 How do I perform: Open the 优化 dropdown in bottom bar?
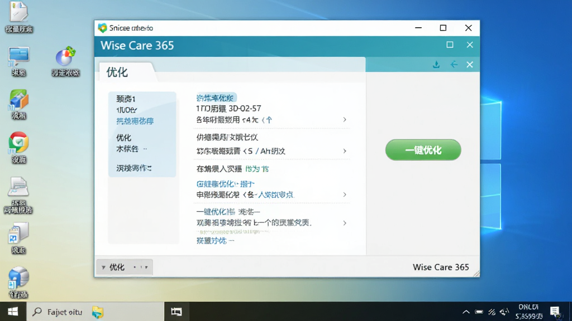125,267
